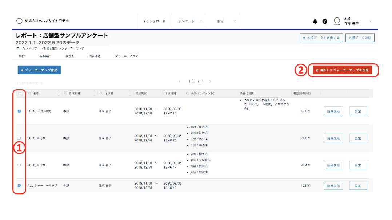Click 設定 for 2018_30代40代 row
The width and height of the screenshot is (392, 220).
(358, 111)
